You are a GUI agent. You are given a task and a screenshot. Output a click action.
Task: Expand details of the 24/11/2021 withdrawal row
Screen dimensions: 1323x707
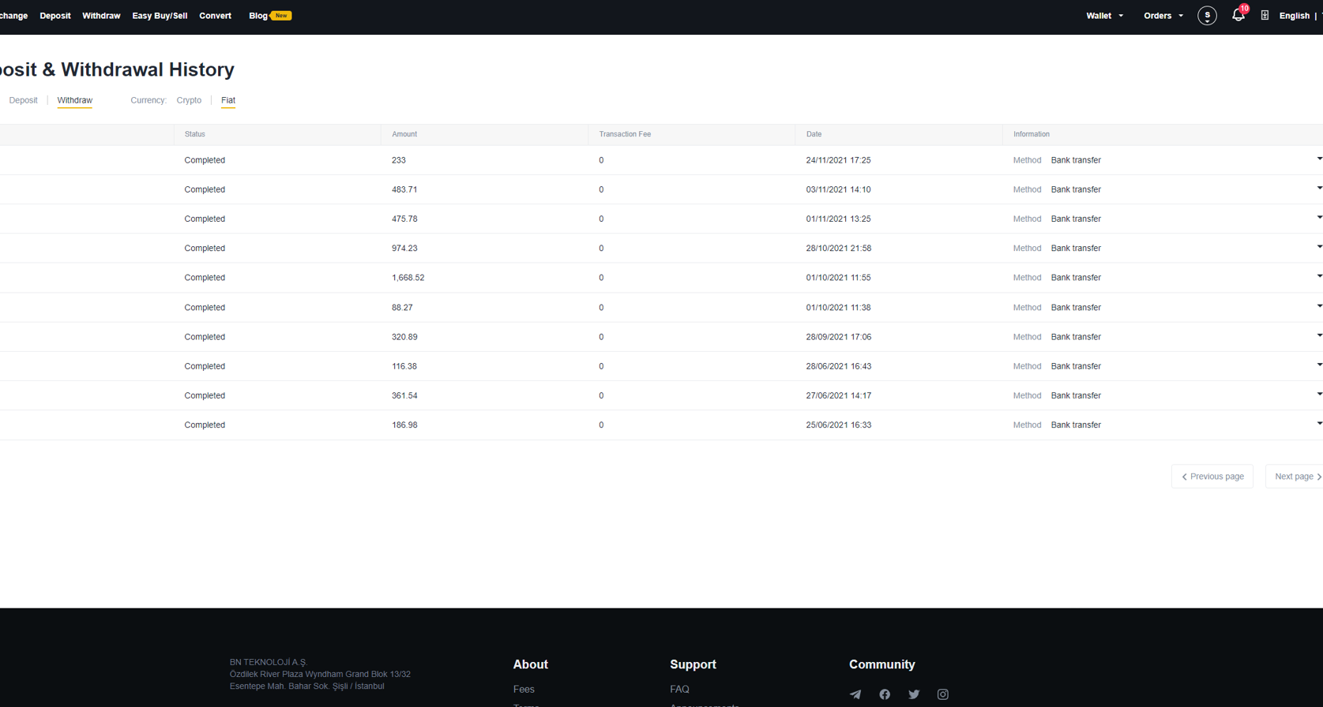click(x=1318, y=159)
